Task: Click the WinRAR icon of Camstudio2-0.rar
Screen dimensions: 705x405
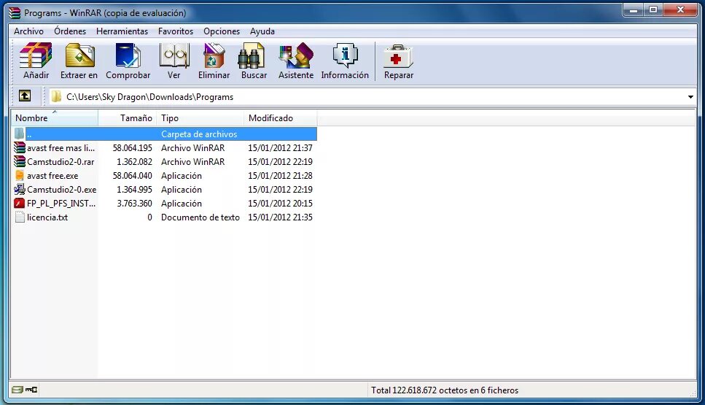Action: tap(20, 161)
